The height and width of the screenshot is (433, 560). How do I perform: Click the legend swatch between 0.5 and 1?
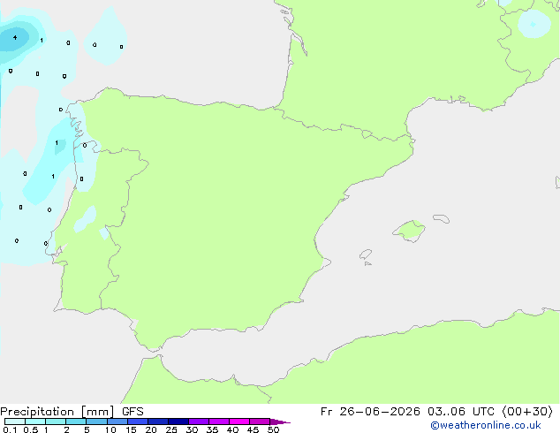pyautogui.click(x=35, y=422)
